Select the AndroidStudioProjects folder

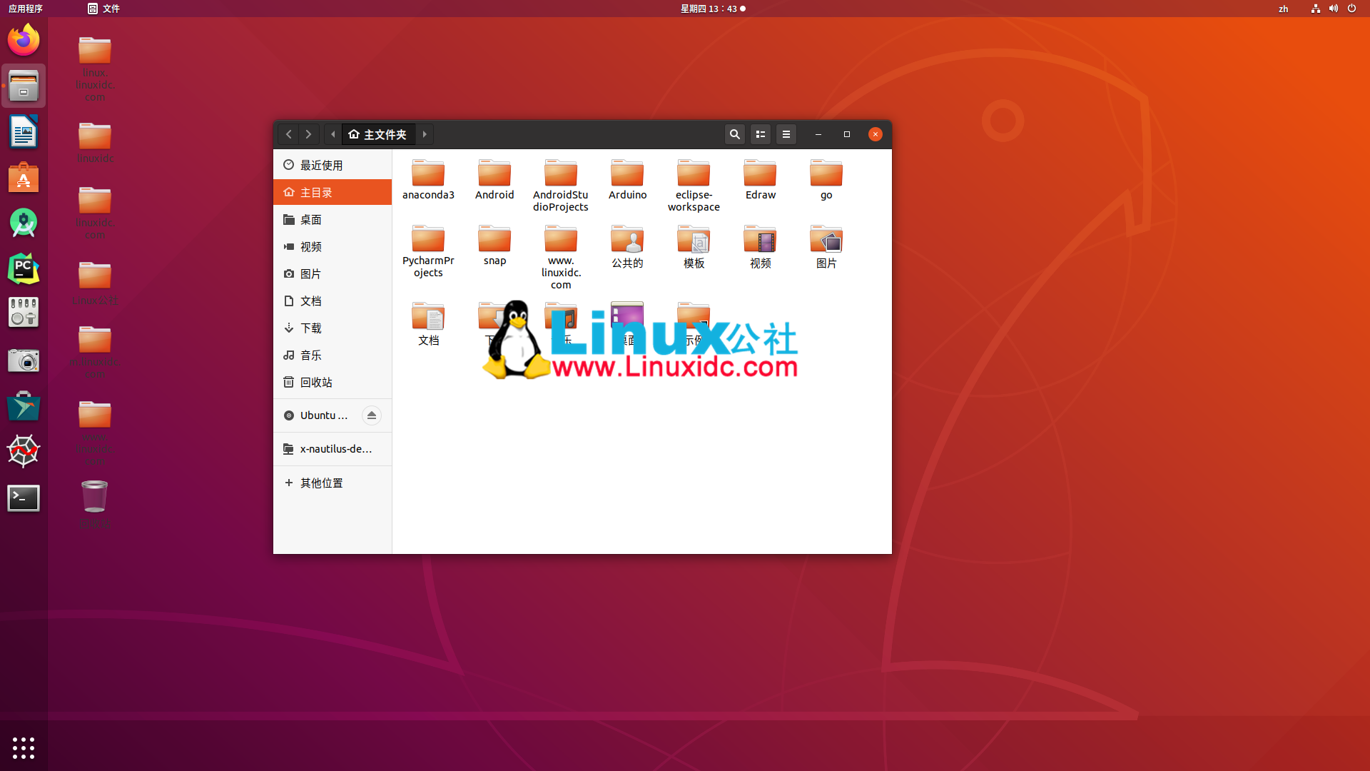pos(561,186)
